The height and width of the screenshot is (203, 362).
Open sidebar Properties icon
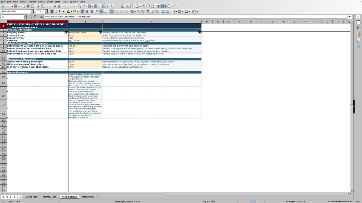pyautogui.click(x=358, y=23)
